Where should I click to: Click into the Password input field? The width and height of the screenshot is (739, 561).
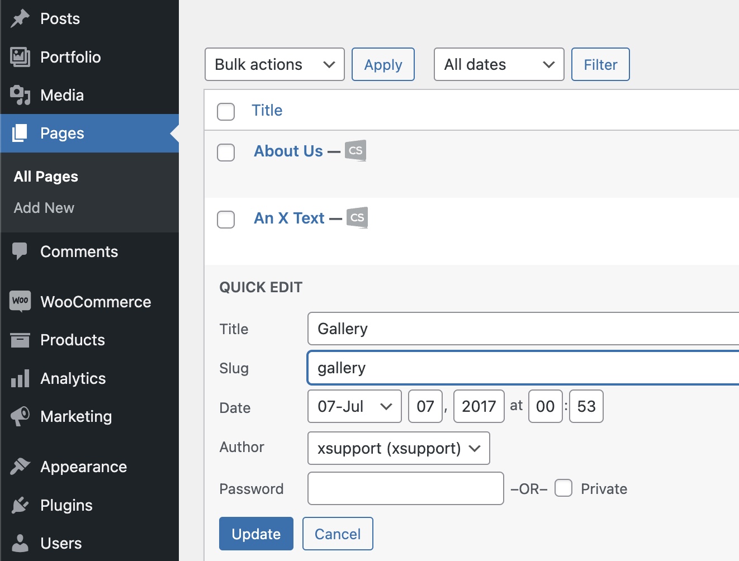coord(405,488)
